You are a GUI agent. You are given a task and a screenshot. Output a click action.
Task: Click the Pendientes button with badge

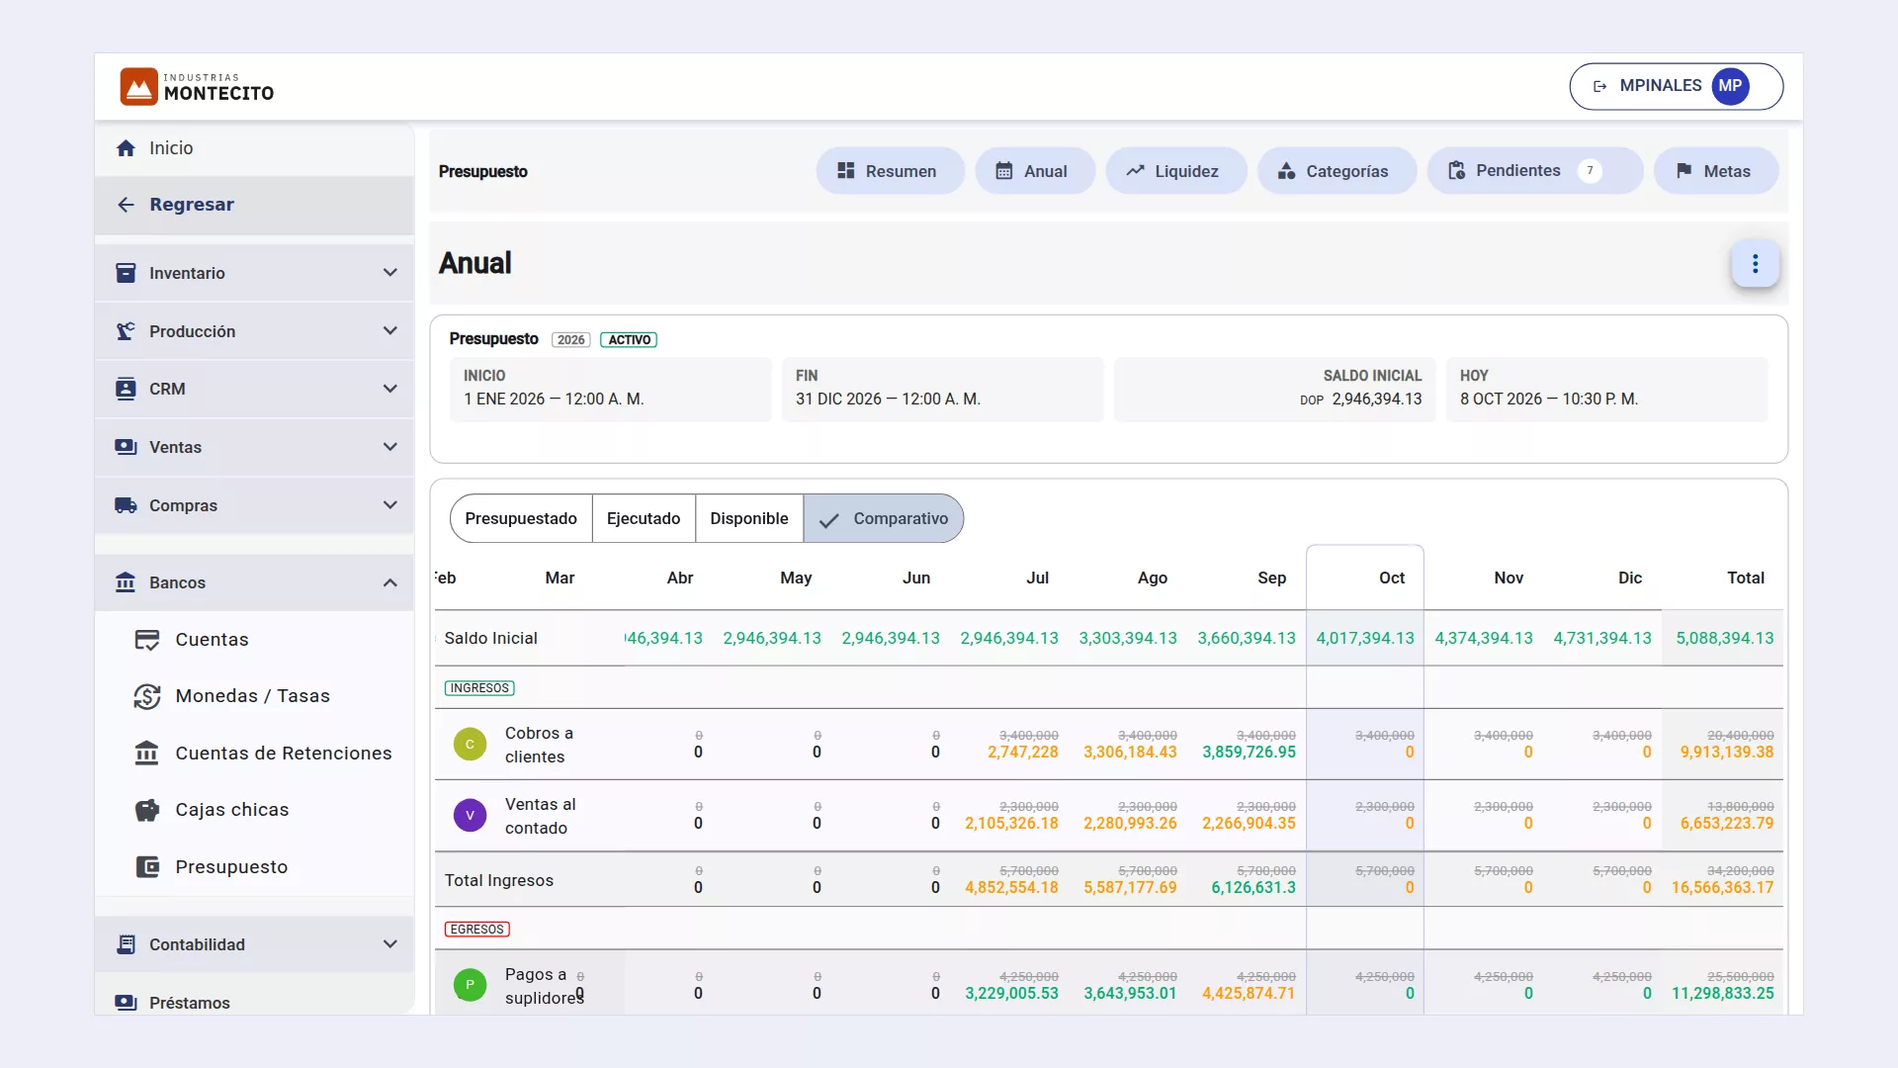(x=1534, y=171)
